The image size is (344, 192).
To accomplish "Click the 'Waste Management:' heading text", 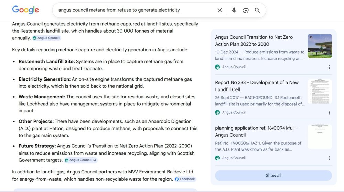I will pyautogui.click(x=42, y=97).
